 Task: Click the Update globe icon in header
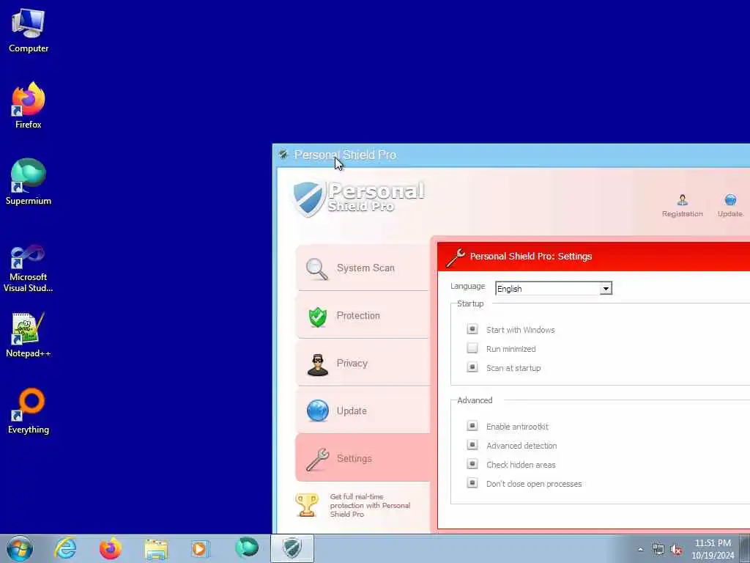coord(730,199)
